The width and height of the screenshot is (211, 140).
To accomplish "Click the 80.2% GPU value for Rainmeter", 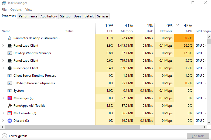I will [184, 38].
